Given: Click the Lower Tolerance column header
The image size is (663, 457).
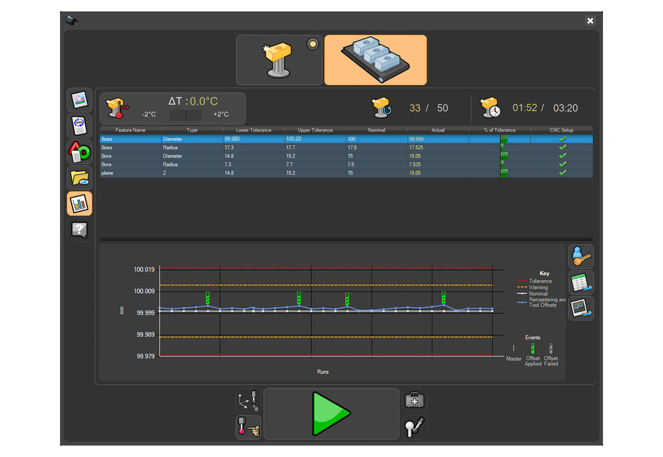Looking at the screenshot, I should tap(254, 130).
